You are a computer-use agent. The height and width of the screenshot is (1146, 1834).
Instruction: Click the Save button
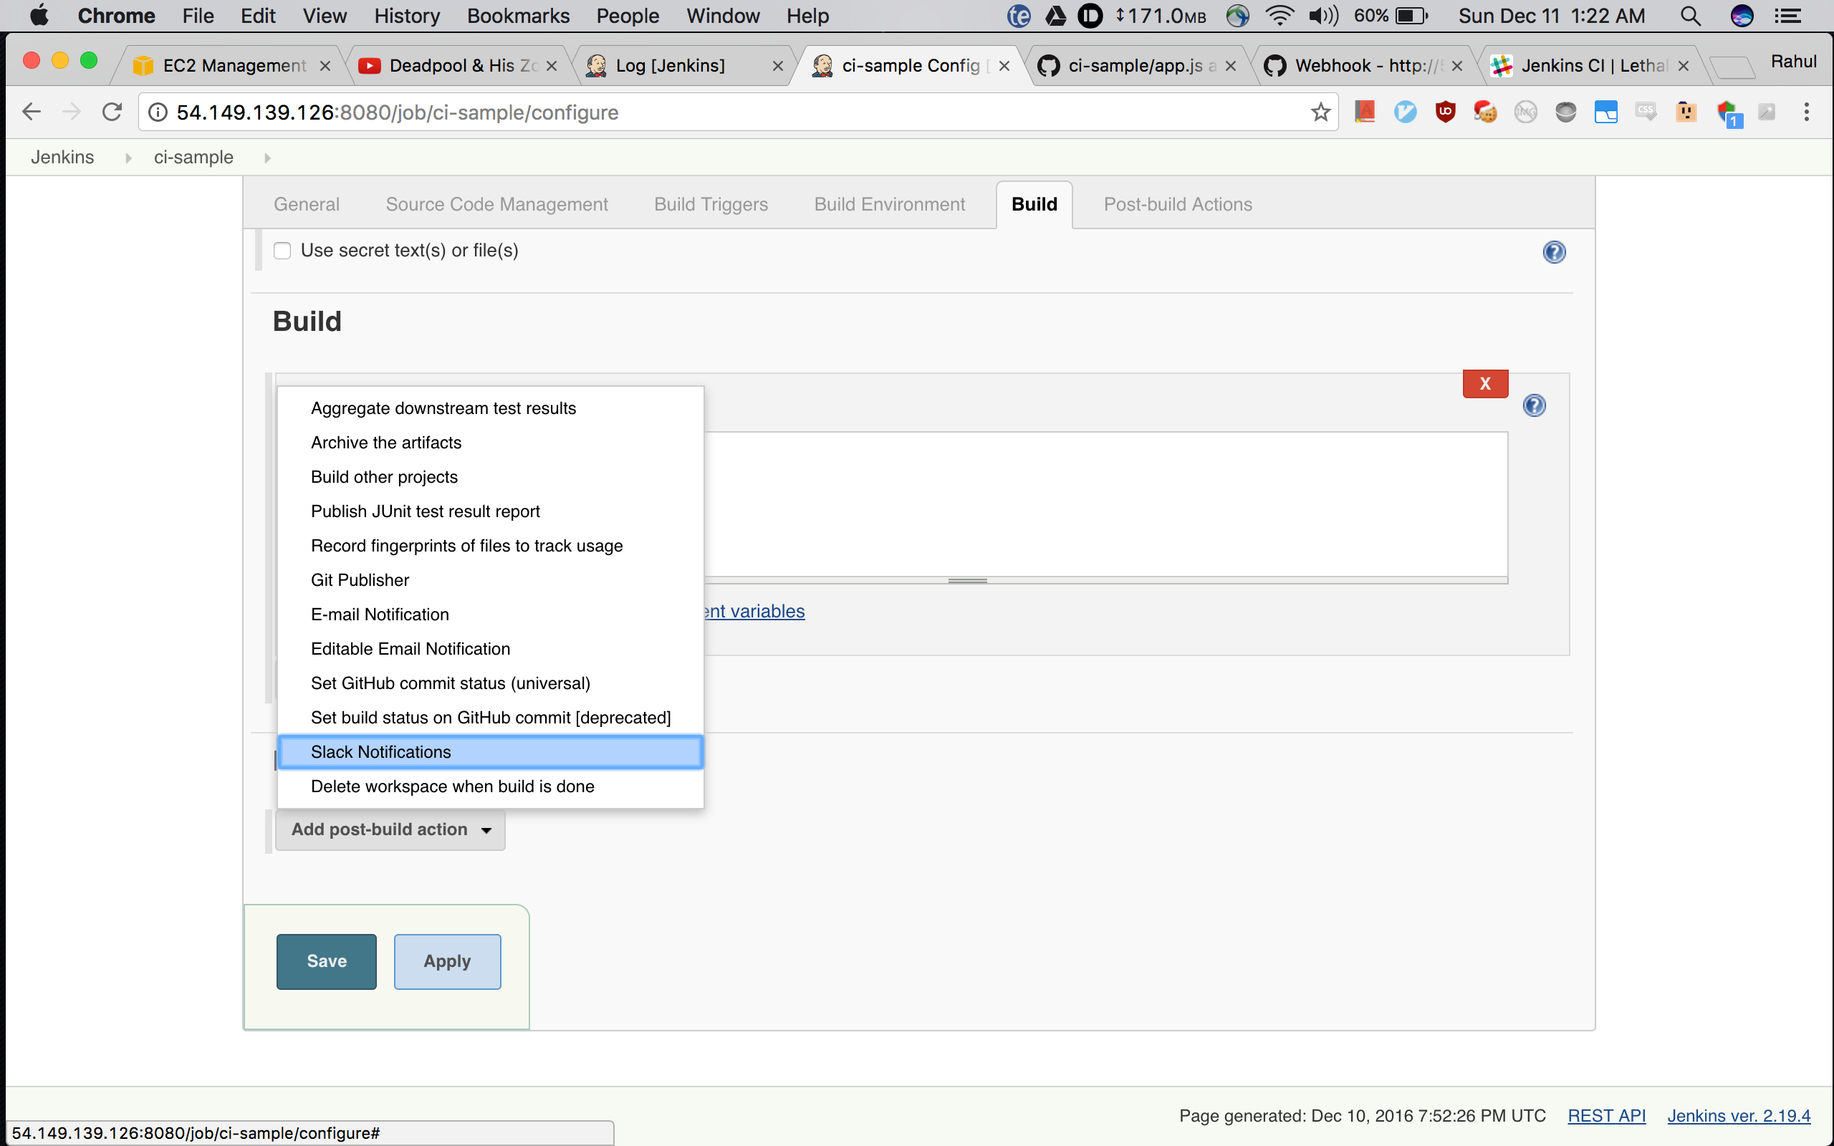[326, 961]
